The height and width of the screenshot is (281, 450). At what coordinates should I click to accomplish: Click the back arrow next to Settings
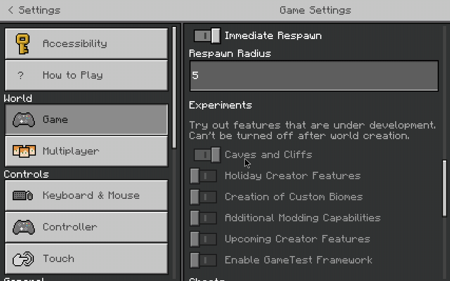click(11, 10)
